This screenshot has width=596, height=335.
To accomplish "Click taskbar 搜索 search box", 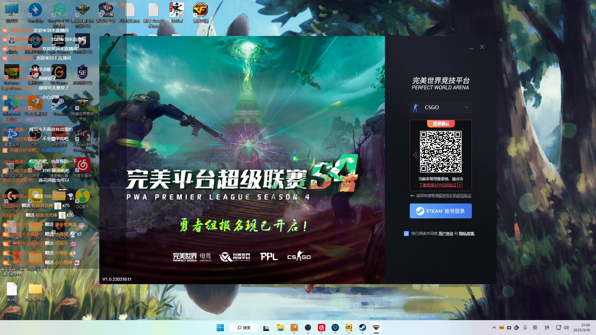I will (244, 328).
